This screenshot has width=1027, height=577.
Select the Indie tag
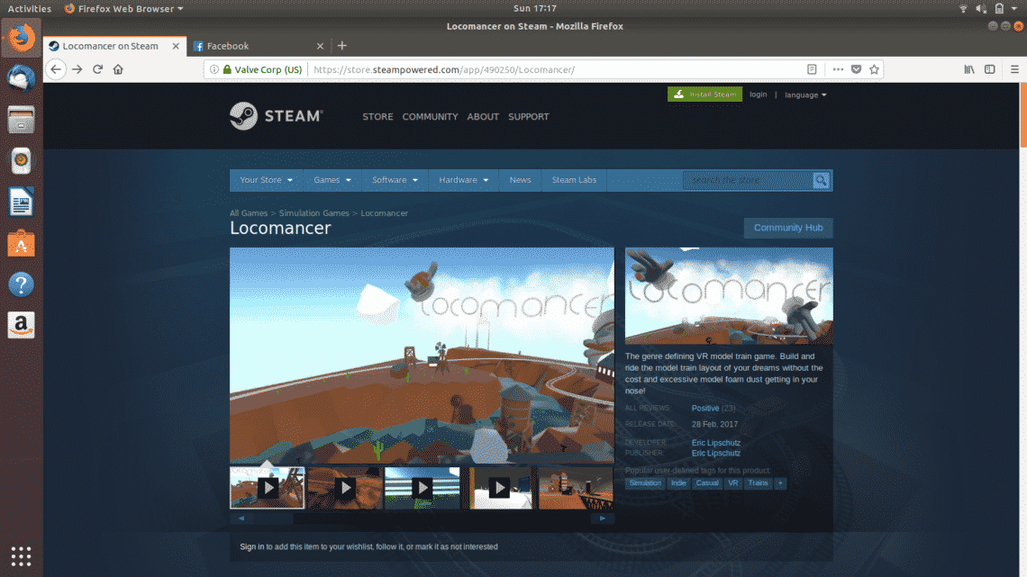pyautogui.click(x=678, y=483)
